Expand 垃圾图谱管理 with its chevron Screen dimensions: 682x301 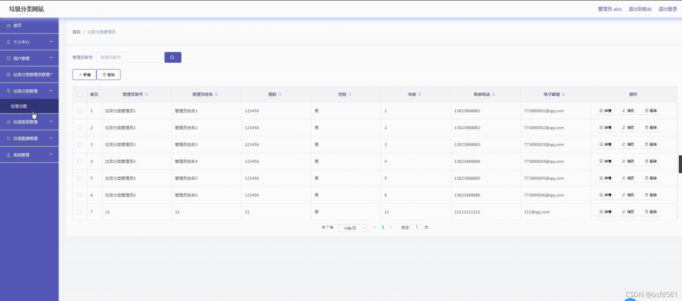point(51,138)
